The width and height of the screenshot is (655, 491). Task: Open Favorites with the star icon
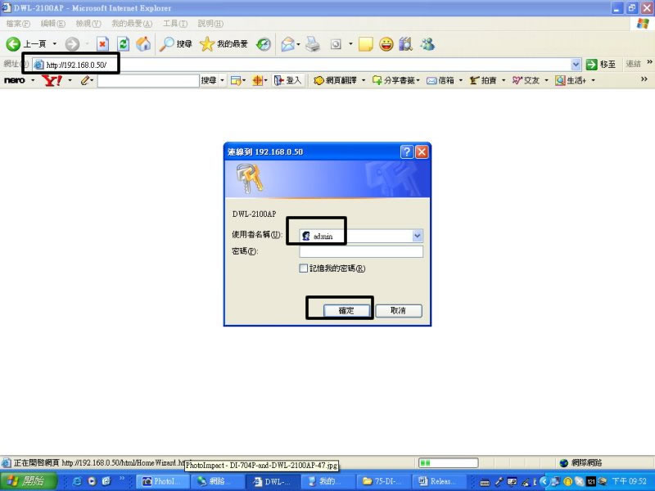coord(224,44)
